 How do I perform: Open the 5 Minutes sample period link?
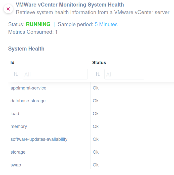click(106, 24)
